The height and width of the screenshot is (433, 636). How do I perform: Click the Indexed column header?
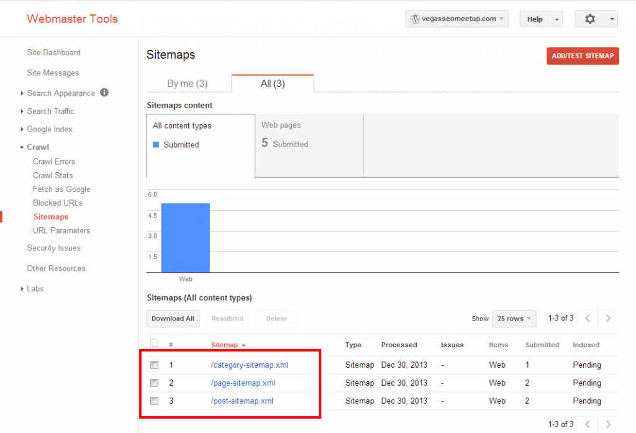[x=586, y=345]
